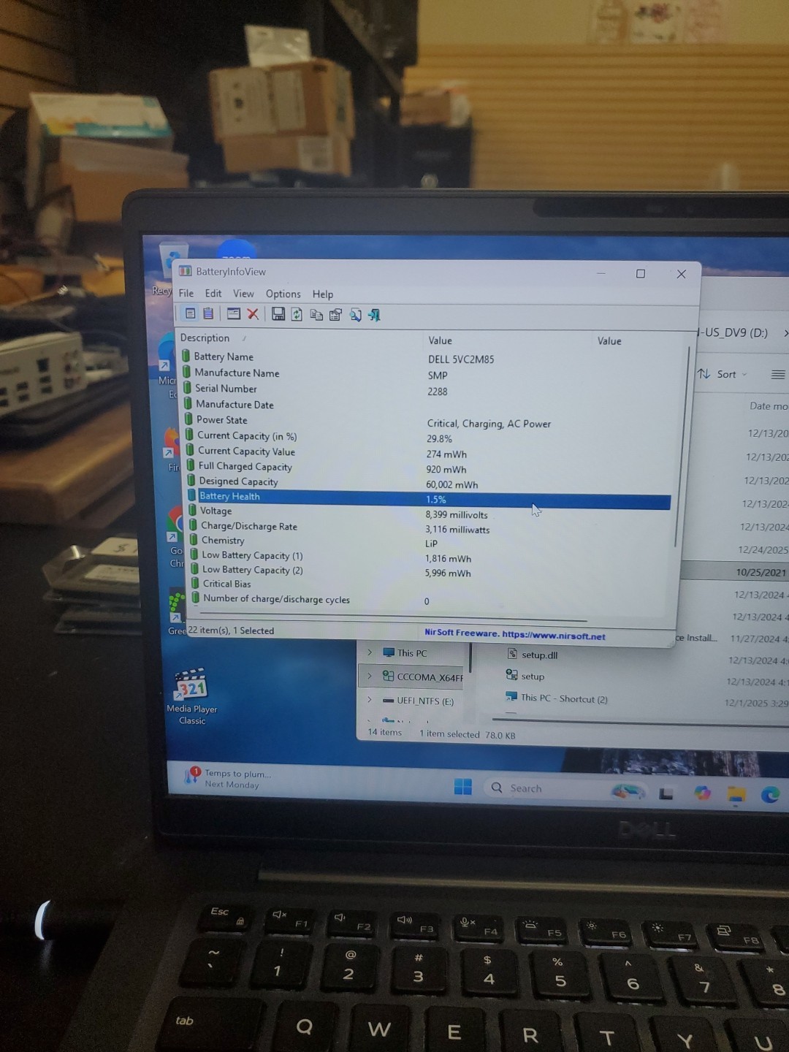Open the Media Player Classic desktop icon
Image resolution: width=789 pixels, height=1052 pixels.
[x=191, y=696]
